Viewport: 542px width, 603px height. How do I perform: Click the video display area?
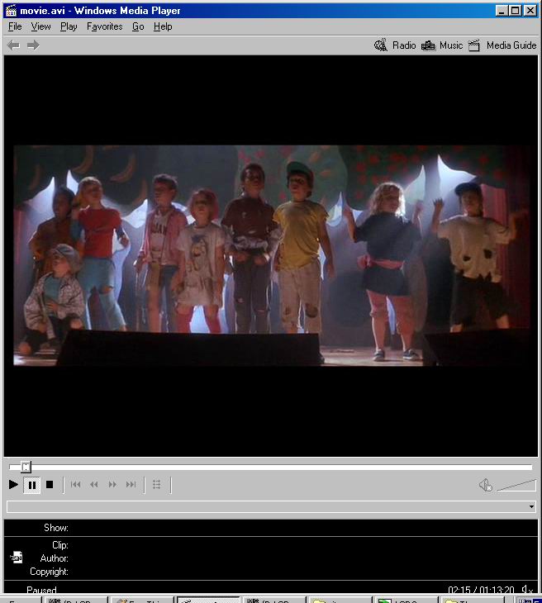click(271, 256)
